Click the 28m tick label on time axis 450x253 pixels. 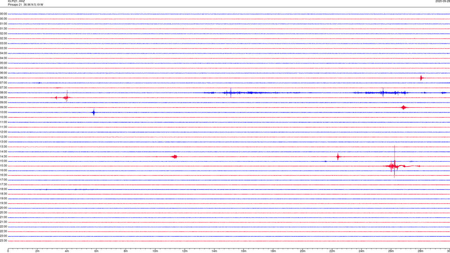(x=420, y=251)
